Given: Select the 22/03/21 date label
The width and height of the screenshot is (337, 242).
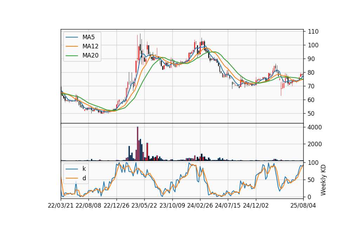Looking at the screenshot, I should click(x=61, y=206).
